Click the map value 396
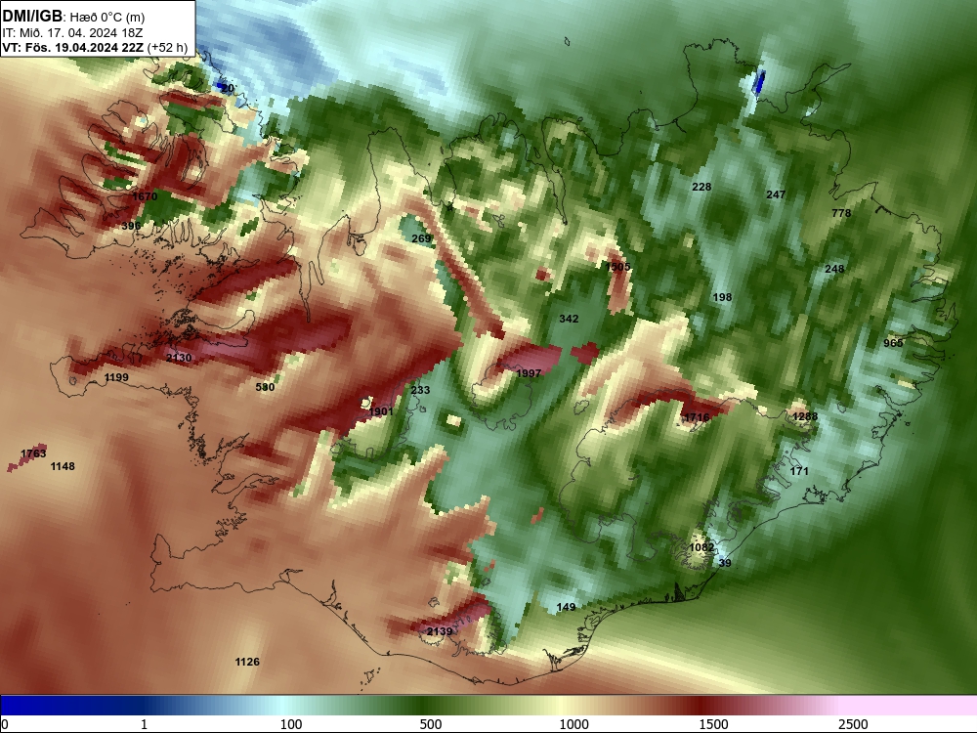 click(131, 226)
